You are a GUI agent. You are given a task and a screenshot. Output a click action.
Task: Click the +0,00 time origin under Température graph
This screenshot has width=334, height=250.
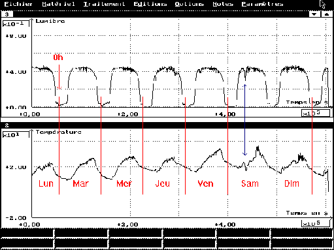[x=30, y=225]
